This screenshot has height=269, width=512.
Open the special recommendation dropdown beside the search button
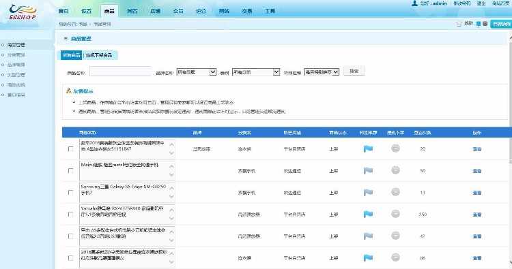[x=322, y=72]
